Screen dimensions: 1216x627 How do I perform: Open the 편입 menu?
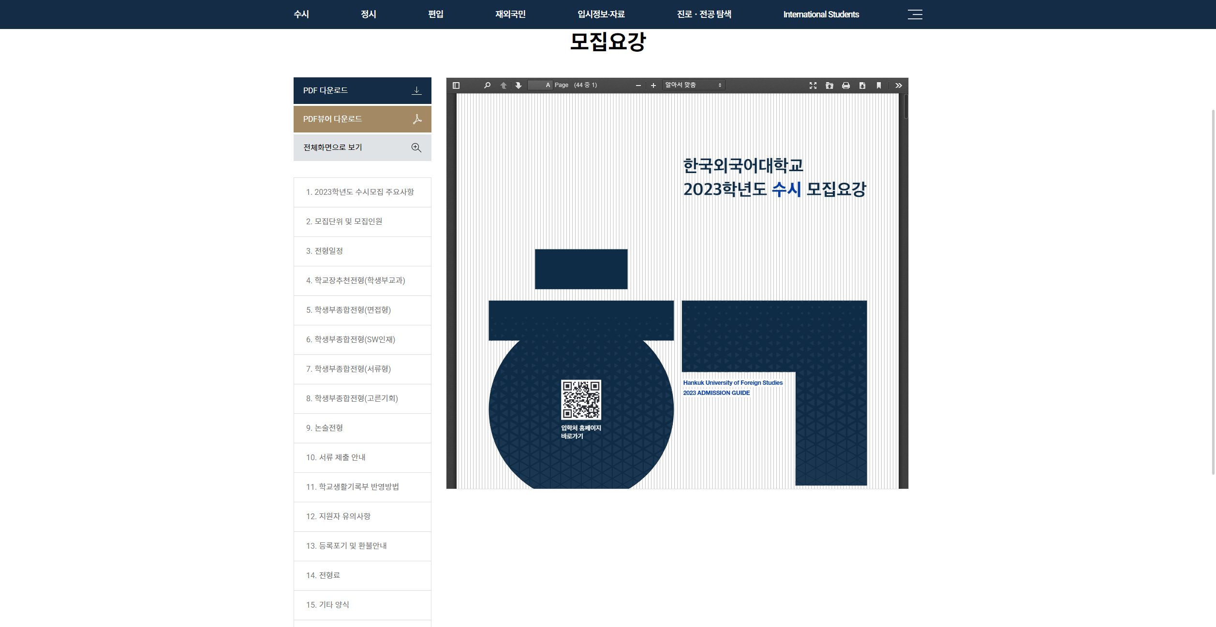pos(436,15)
